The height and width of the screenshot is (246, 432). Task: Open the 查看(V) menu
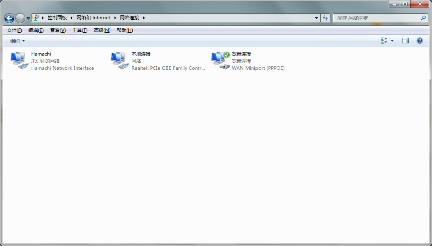click(x=58, y=30)
